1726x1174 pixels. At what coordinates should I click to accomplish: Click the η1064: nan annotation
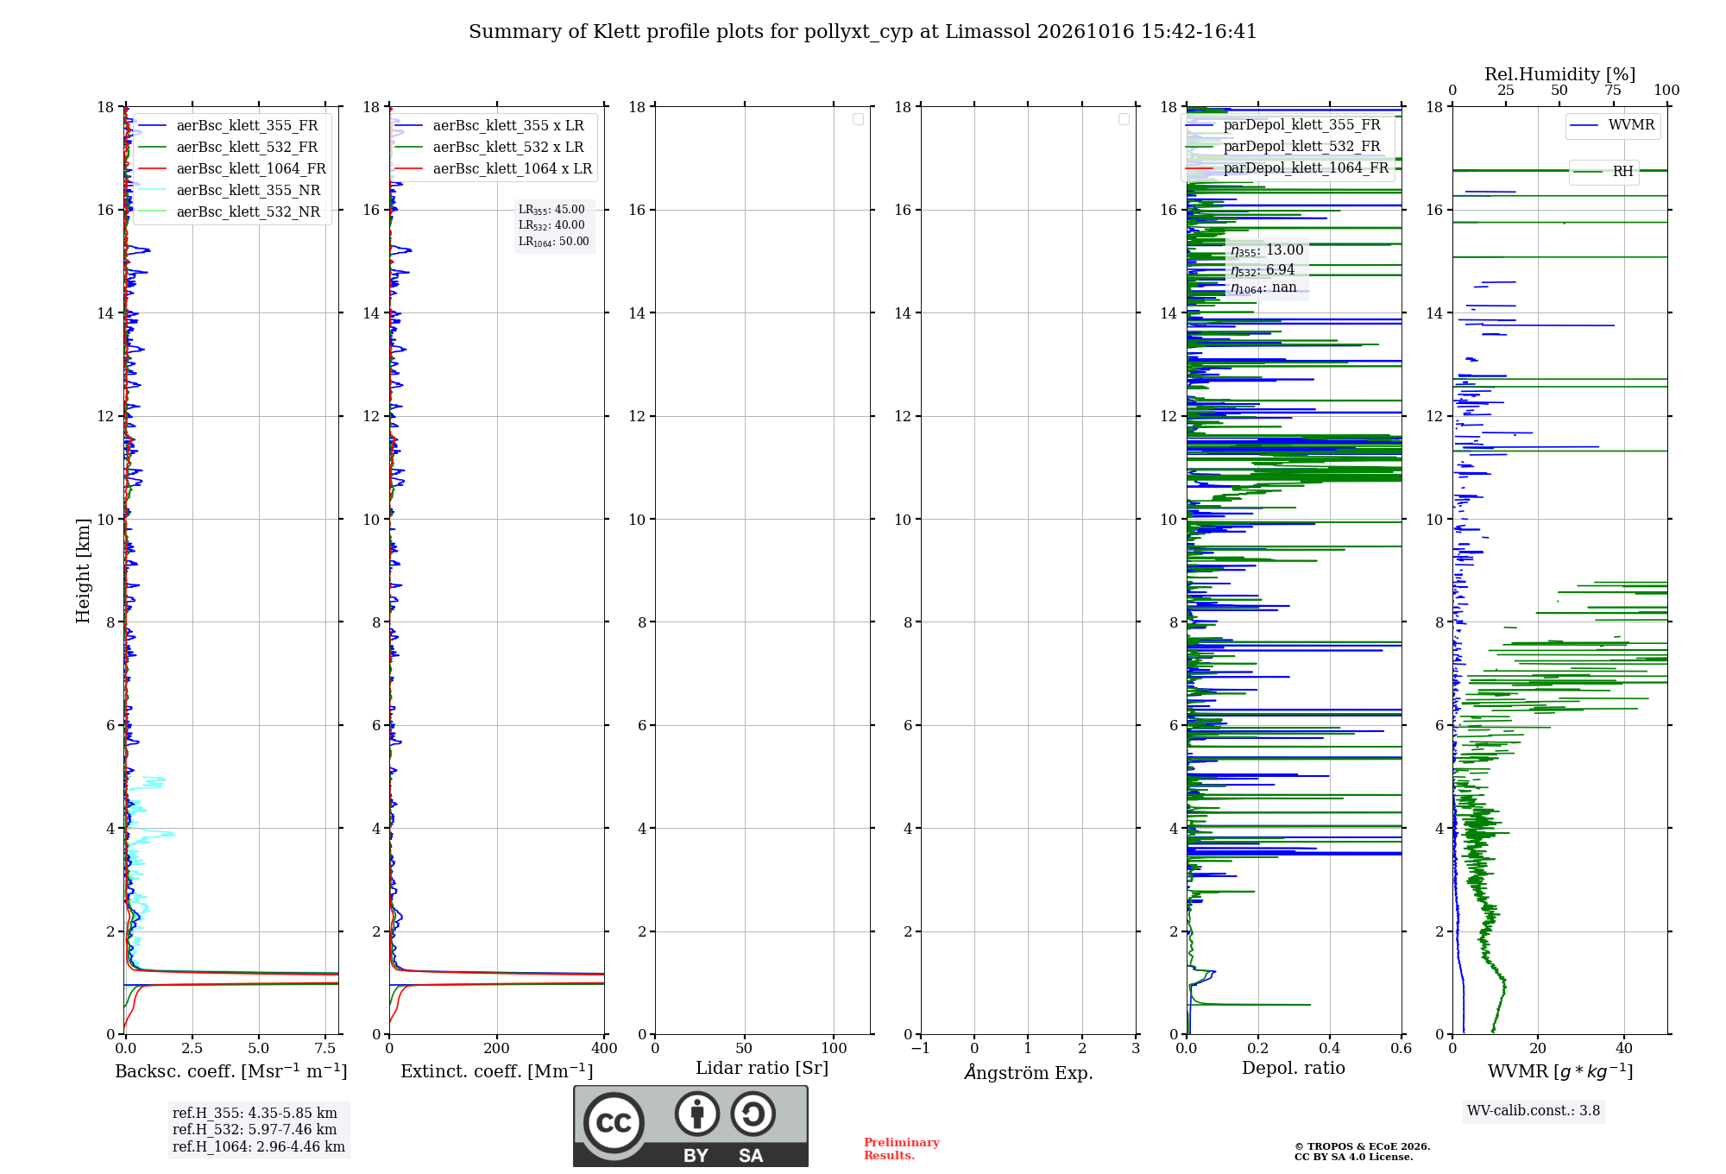pyautogui.click(x=1263, y=288)
